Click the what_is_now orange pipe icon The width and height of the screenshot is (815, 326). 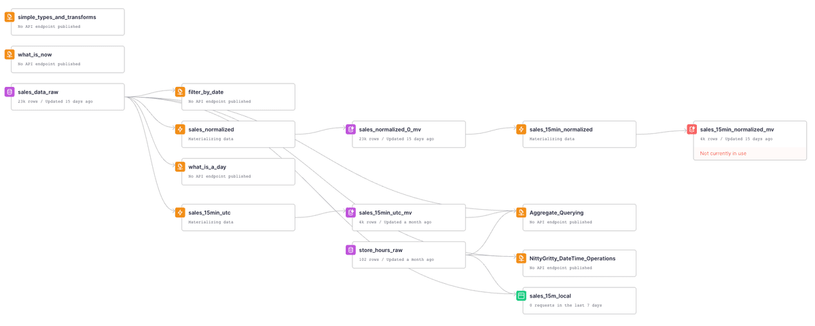pos(10,54)
